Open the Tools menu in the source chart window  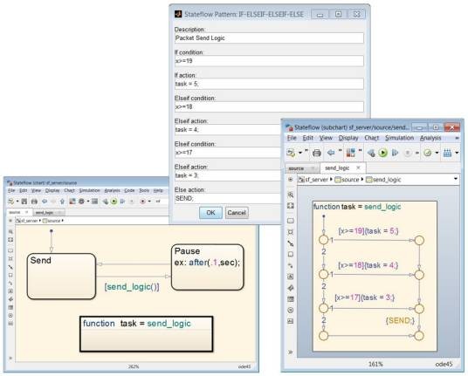pos(144,190)
